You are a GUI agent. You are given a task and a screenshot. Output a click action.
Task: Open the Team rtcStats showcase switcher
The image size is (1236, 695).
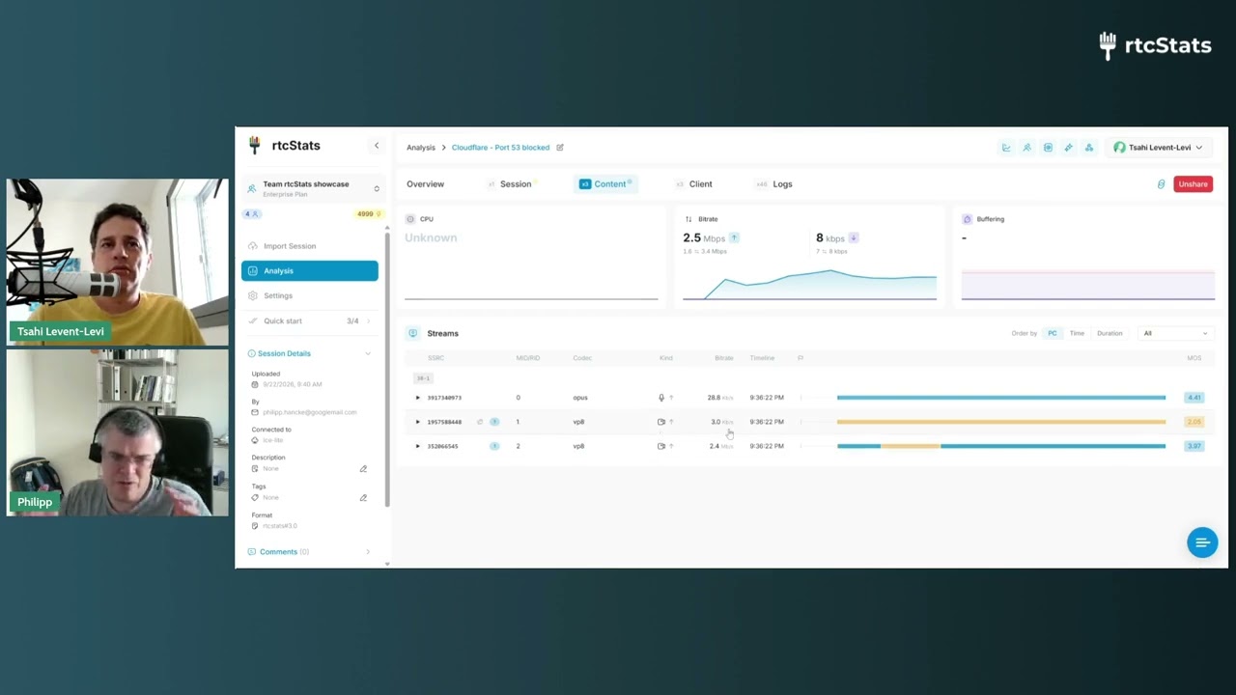point(312,188)
